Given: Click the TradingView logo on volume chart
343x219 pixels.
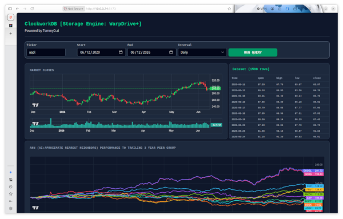Looking at the screenshot, I should coord(35,124).
